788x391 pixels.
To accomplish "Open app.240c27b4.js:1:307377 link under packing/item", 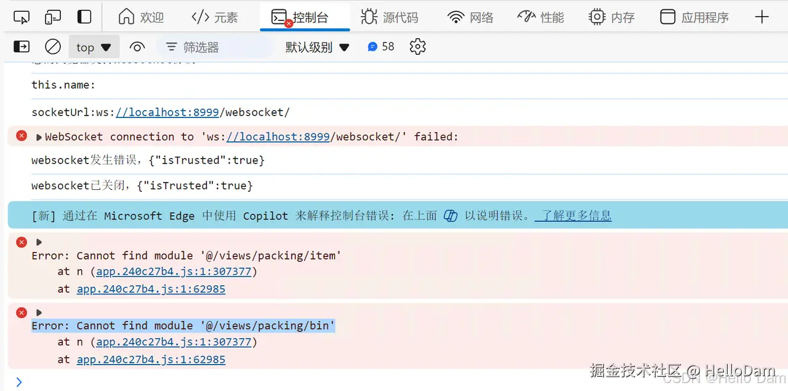I will point(174,271).
